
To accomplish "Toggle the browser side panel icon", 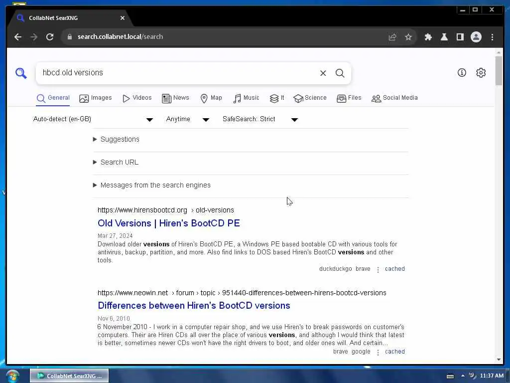I will pos(460,37).
